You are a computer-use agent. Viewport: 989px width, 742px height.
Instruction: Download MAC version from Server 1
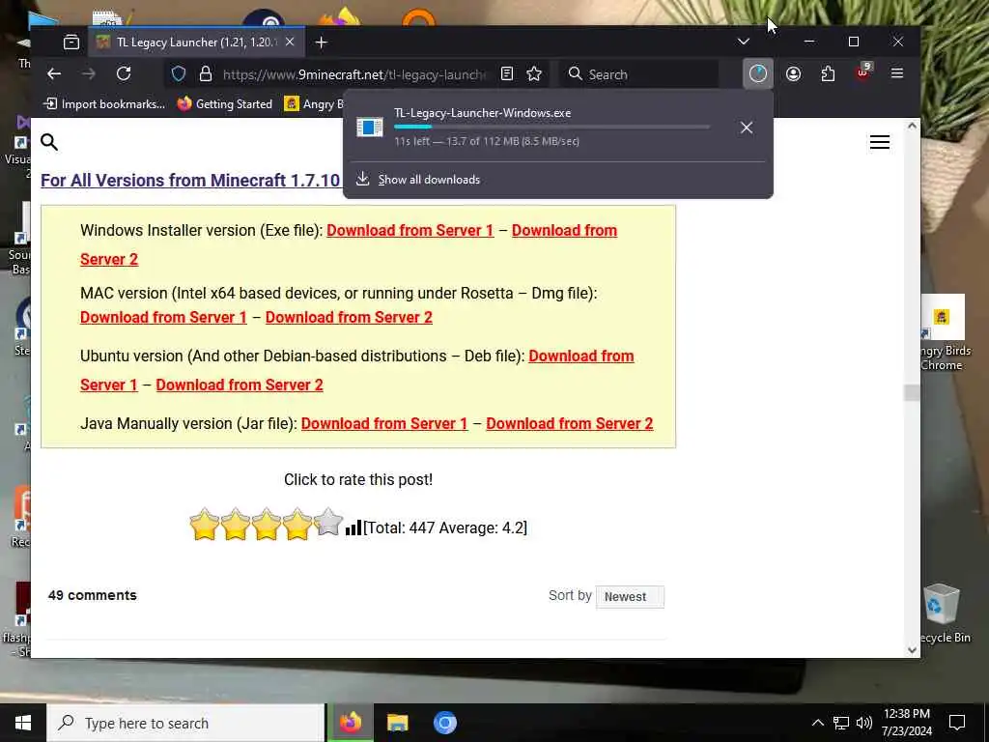tap(163, 317)
